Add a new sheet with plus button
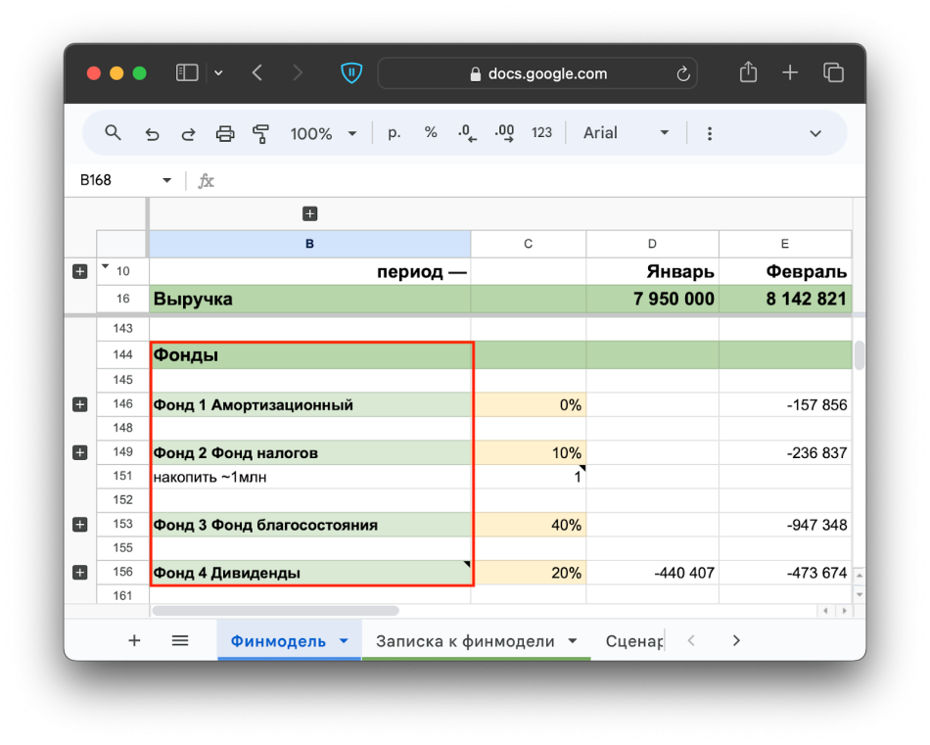The width and height of the screenshot is (930, 745). pos(135,640)
